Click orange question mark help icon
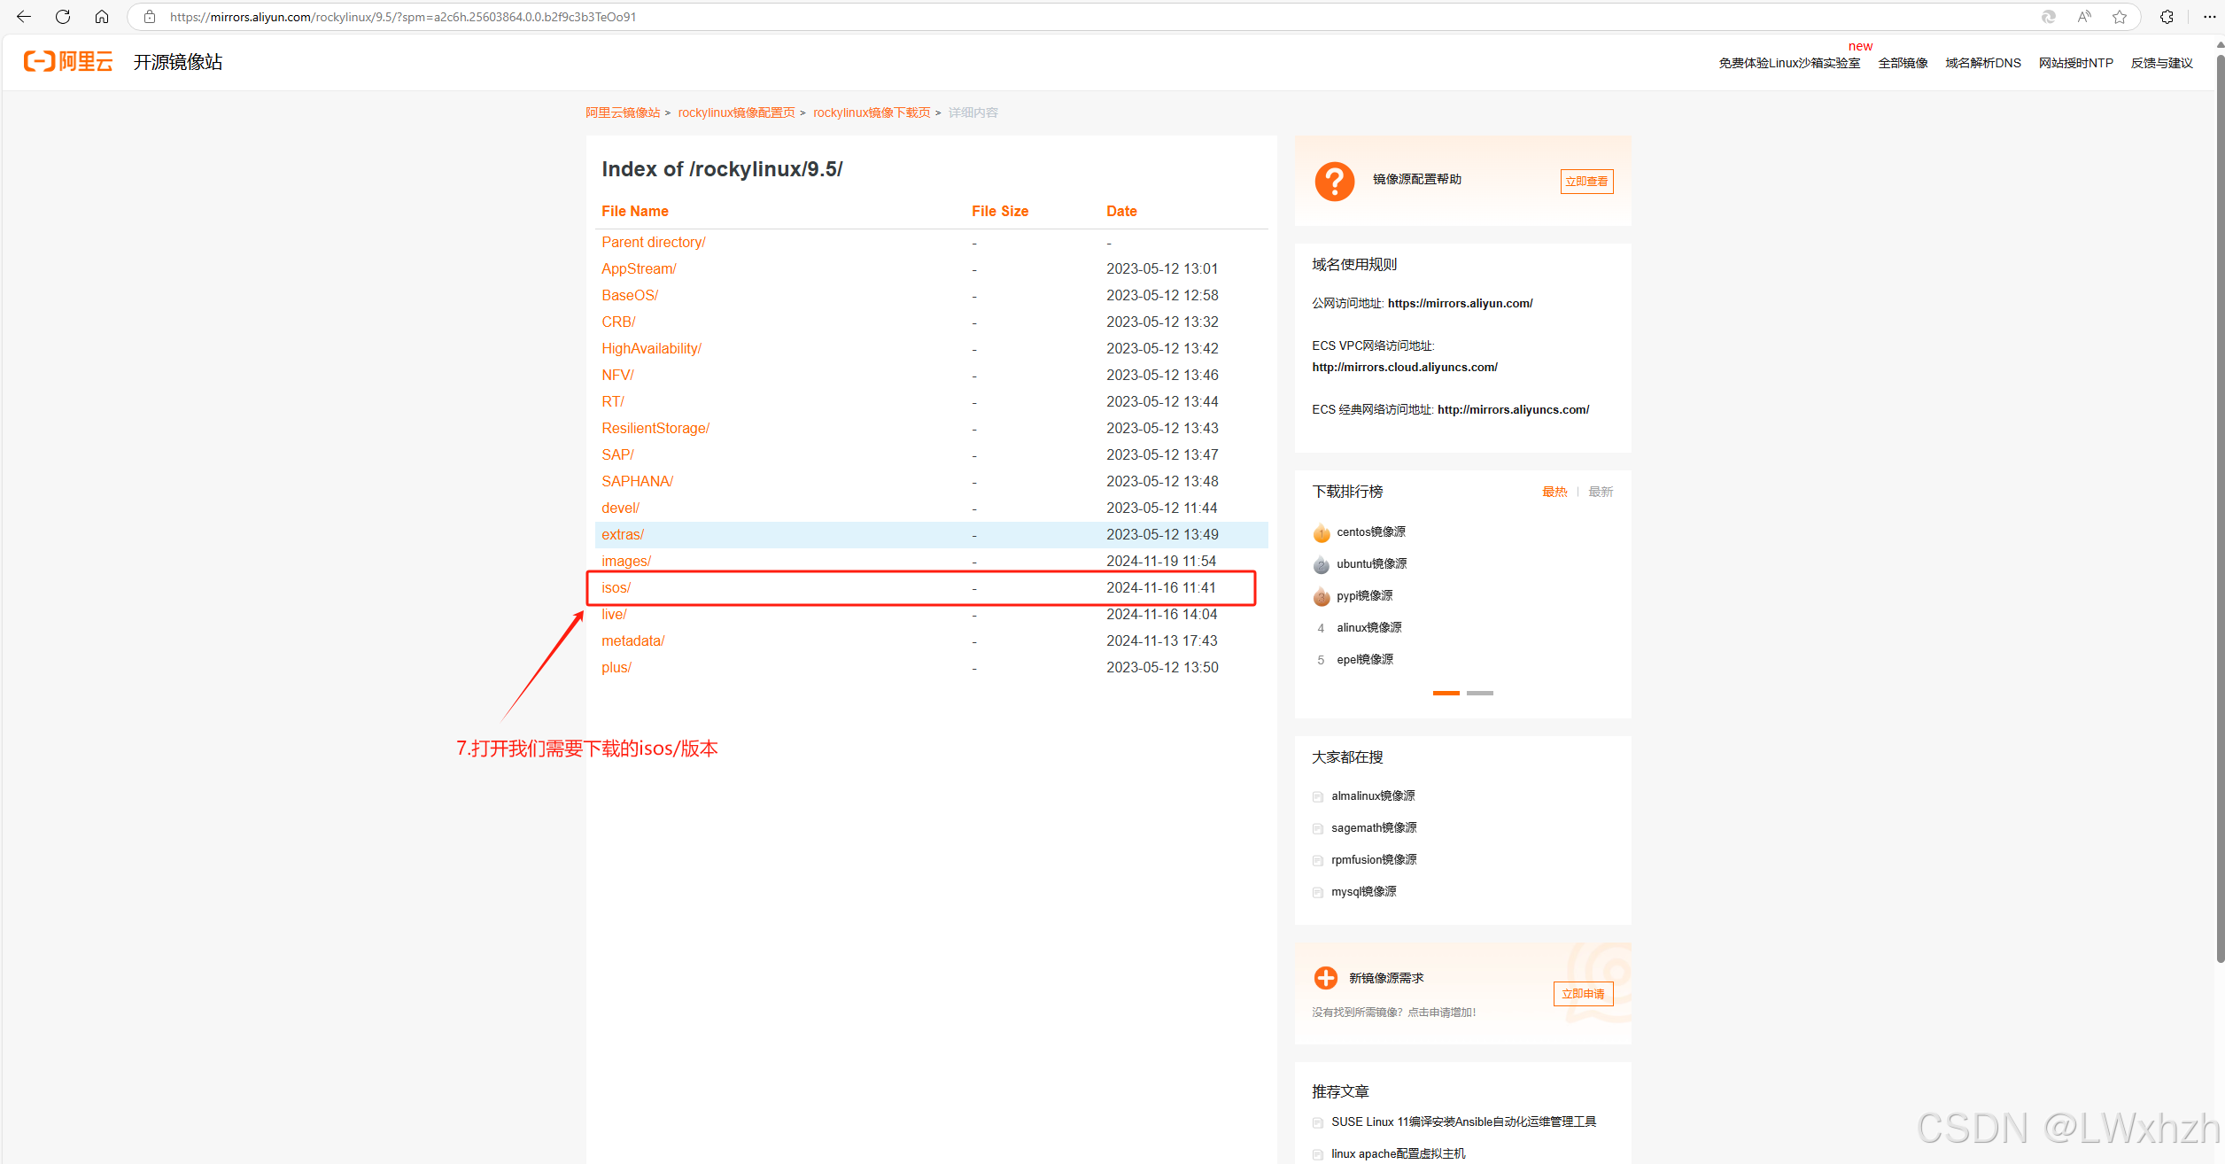Screen dimensions: 2225x1164 [x=1334, y=182]
